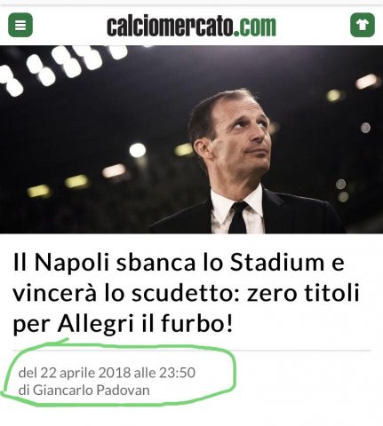This screenshot has height=426, width=383.
Task: Open the green hamburger menu
Action: 20,25
